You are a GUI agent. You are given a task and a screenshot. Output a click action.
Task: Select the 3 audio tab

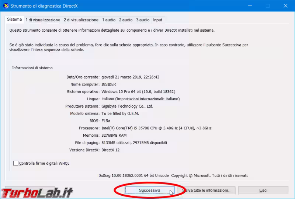pyautogui.click(x=143, y=20)
